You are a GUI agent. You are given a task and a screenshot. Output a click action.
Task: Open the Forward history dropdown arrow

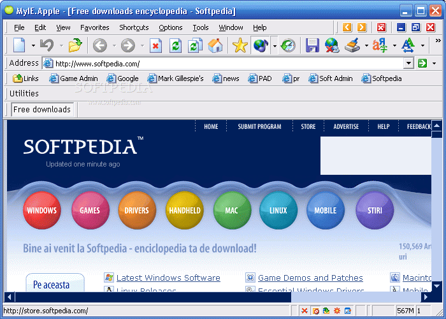coord(142,45)
